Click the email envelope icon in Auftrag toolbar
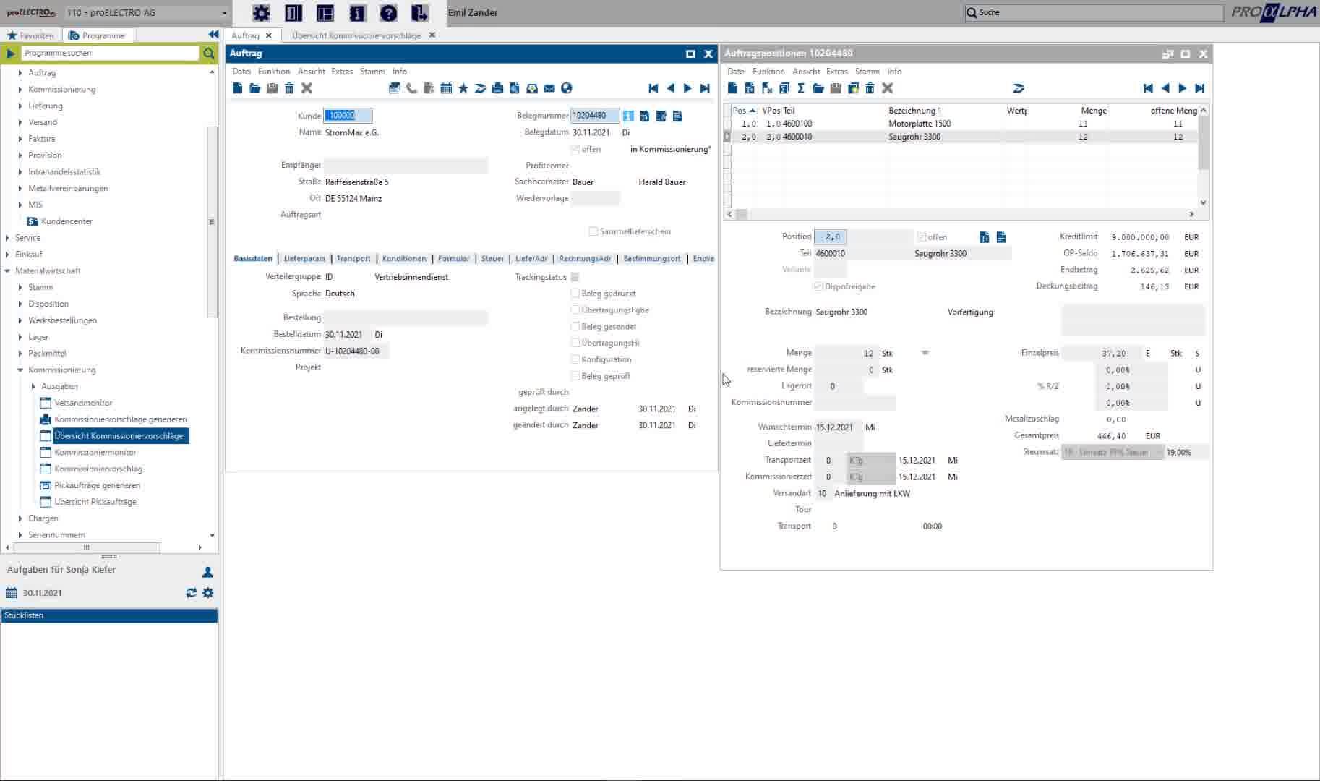 coord(549,88)
